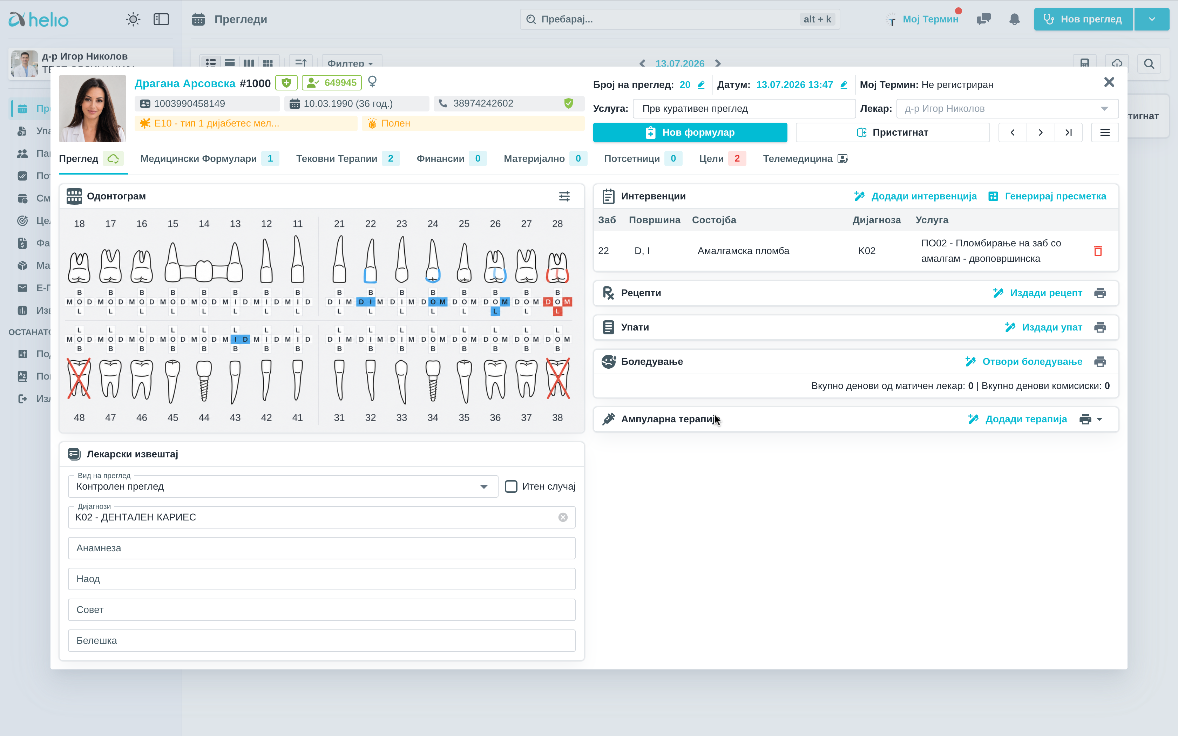
Task: Toggle the D surface of lower tooth 43
Action: pos(245,339)
